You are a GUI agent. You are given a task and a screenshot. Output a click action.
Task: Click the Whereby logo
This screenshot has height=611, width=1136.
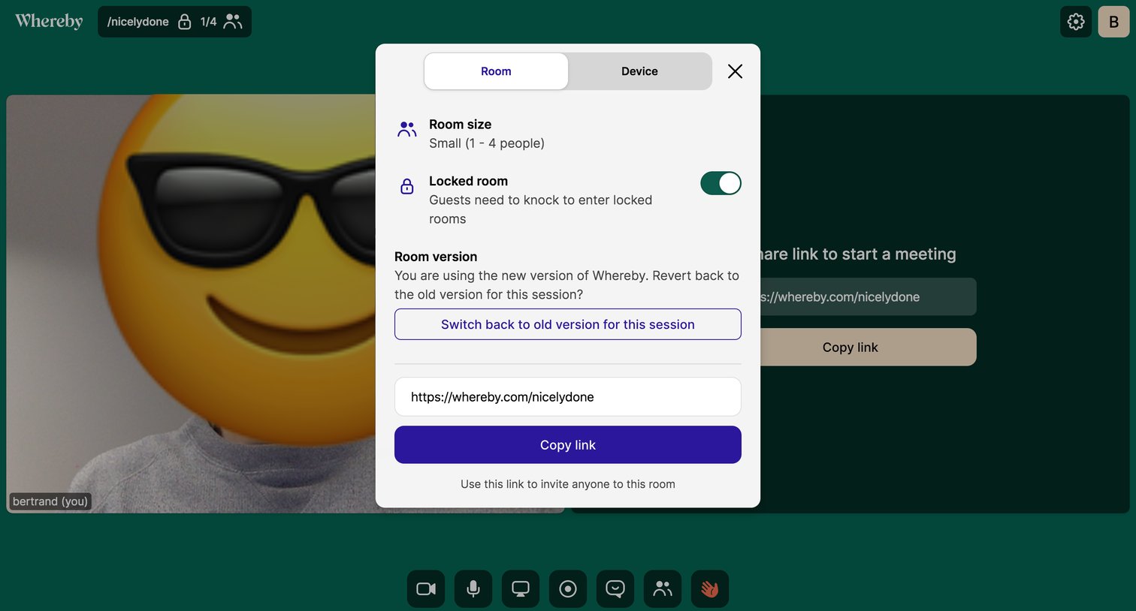point(49,21)
